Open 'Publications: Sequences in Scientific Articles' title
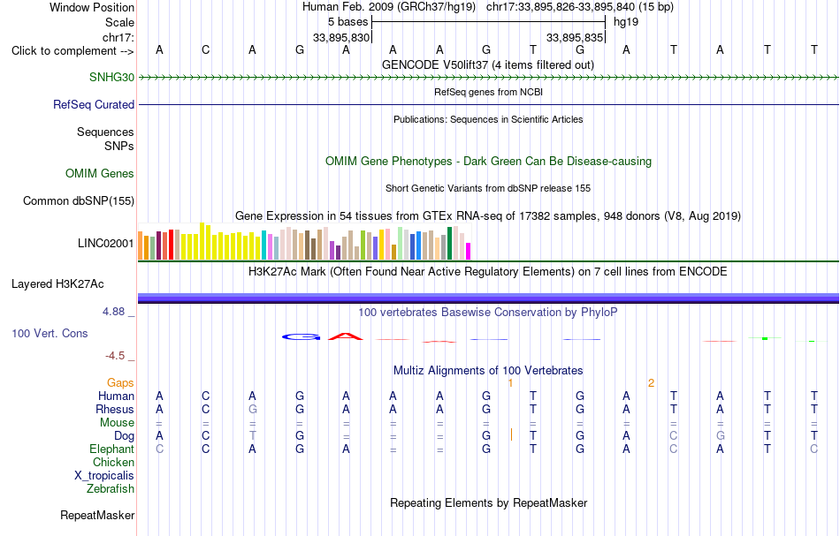 coord(488,119)
